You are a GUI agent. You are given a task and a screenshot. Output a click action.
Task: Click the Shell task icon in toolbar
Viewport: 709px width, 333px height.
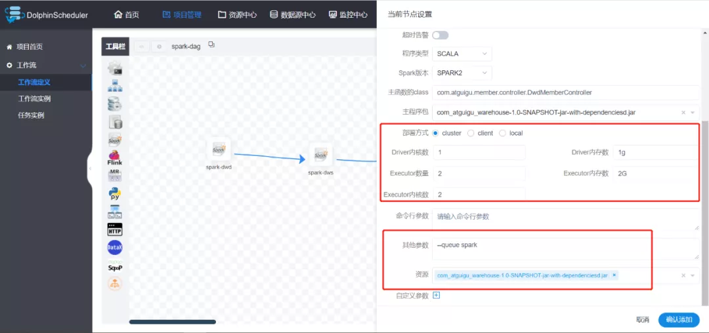pyautogui.click(x=115, y=68)
